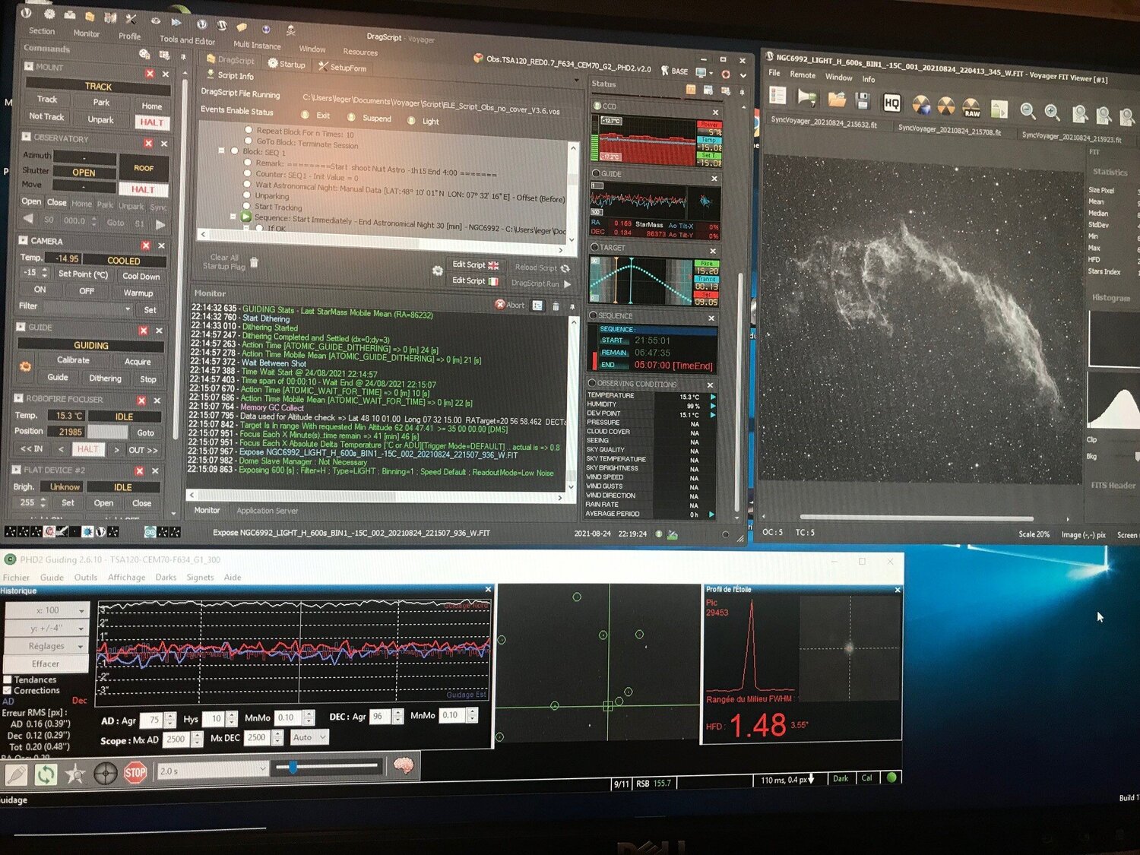Switch to the Application Server tab
Image resolution: width=1140 pixels, height=855 pixels.
pyautogui.click(x=267, y=510)
